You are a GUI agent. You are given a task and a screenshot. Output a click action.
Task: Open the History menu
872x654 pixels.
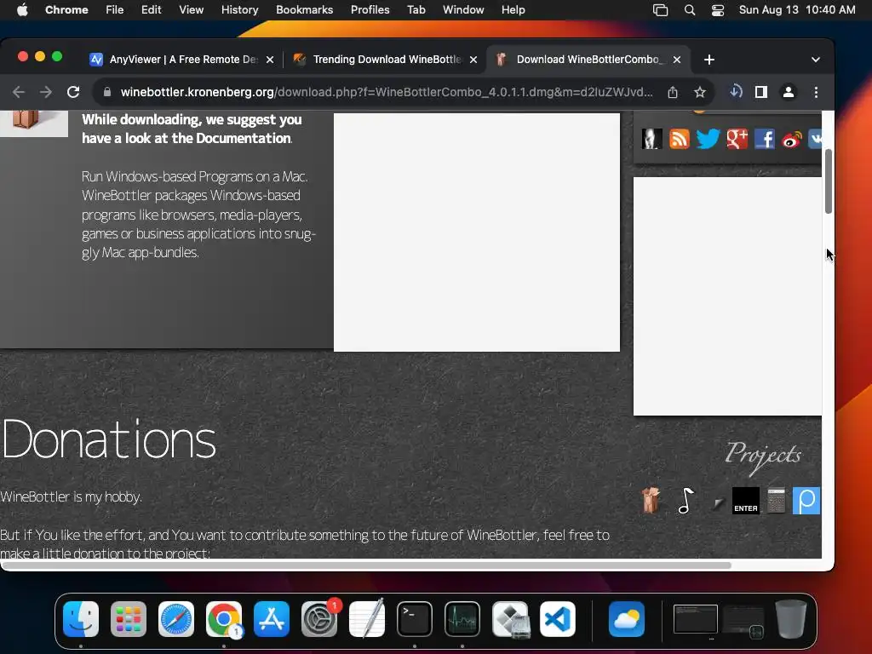pos(239,10)
